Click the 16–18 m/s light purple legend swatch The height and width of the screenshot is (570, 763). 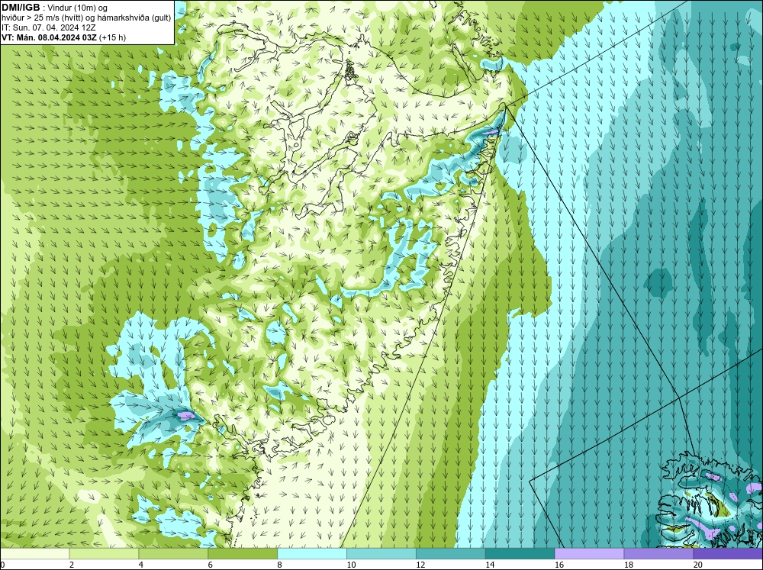pos(589,554)
